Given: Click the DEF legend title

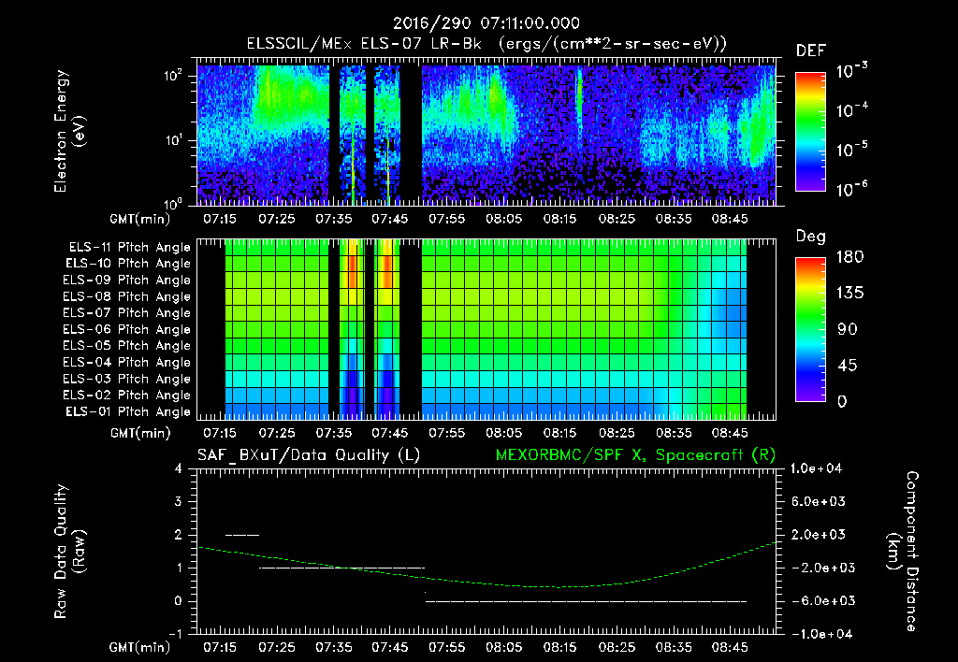Looking at the screenshot, I should click(x=811, y=50).
